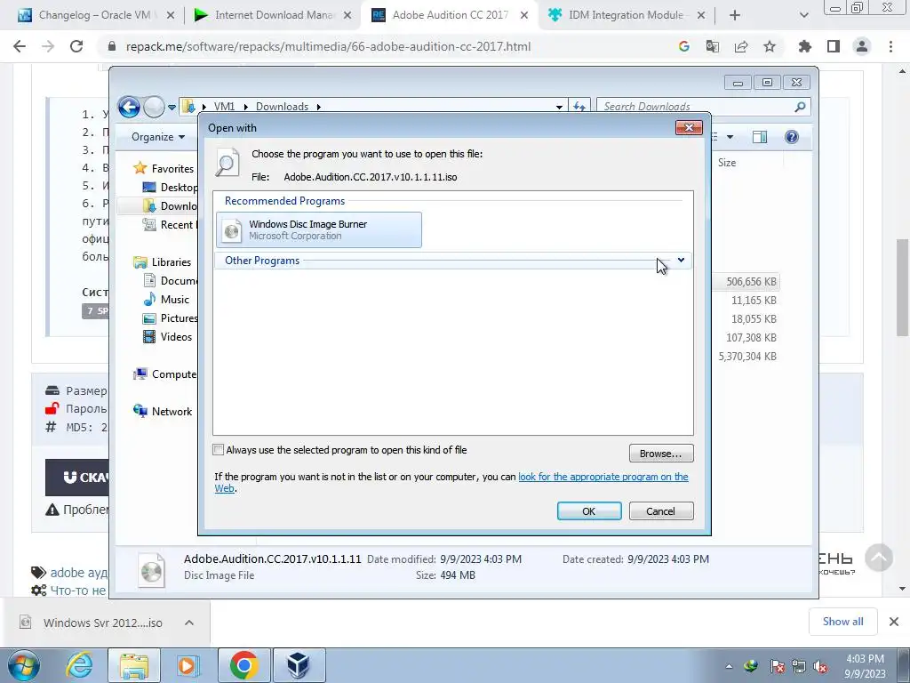
Task: Open options for Windows Svr 2012 download
Action: [x=189, y=623]
